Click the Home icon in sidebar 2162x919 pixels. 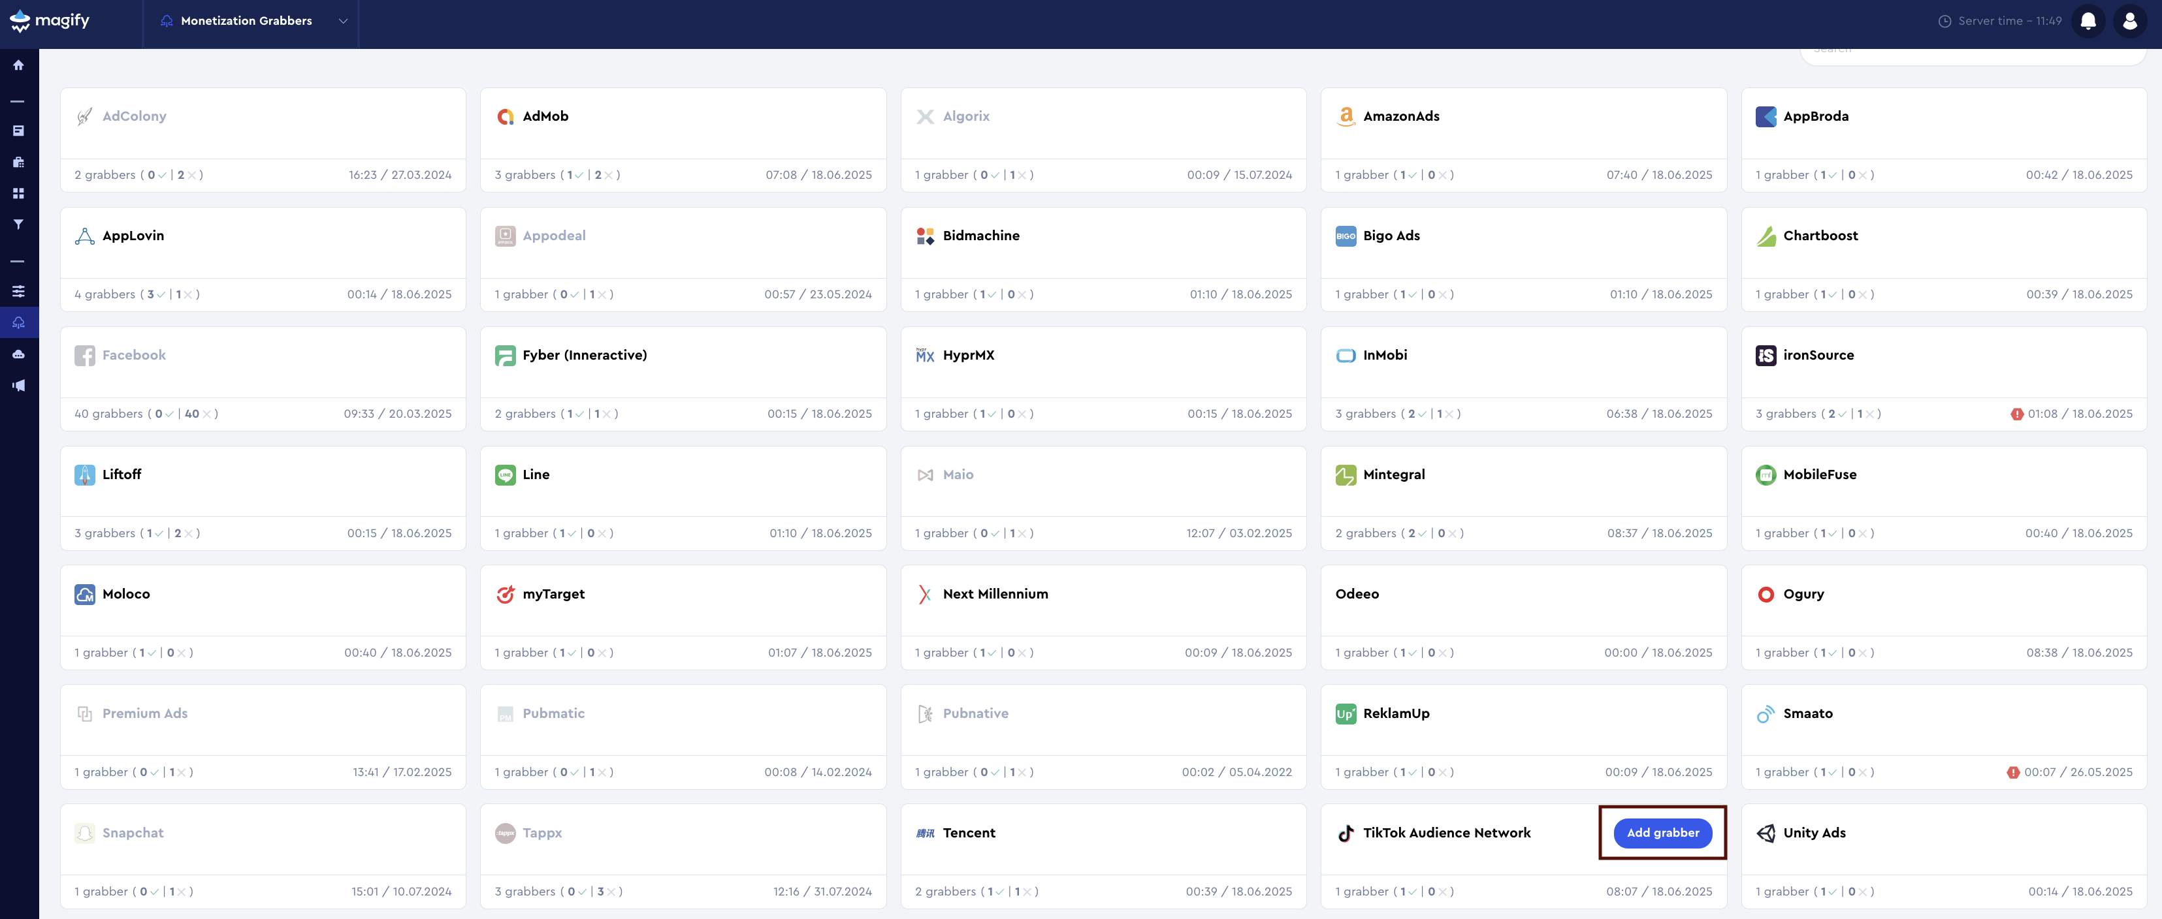click(x=18, y=65)
